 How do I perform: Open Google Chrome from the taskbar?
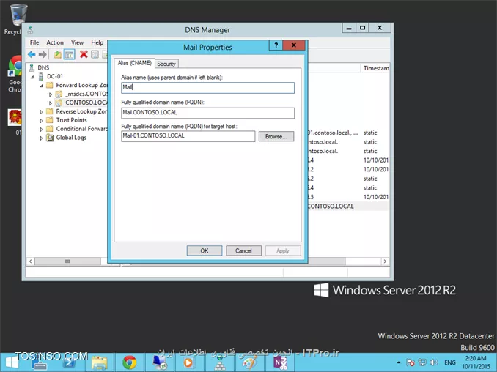pos(130,362)
